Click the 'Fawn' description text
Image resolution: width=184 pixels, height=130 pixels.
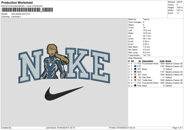point(144,75)
